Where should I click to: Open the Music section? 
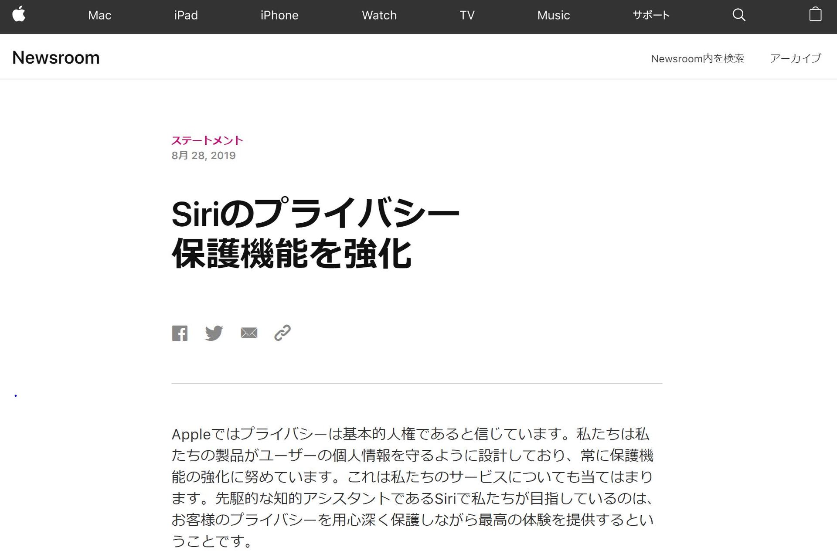553,15
